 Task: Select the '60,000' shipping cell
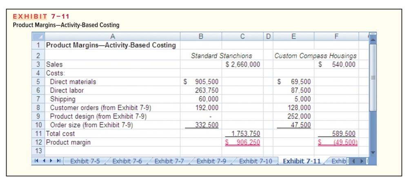[201, 99]
